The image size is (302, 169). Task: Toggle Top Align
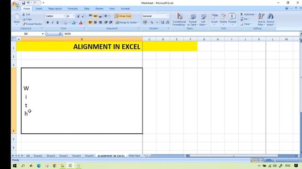pyautogui.click(x=90, y=16)
